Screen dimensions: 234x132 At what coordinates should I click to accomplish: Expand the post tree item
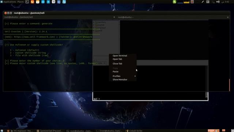(94, 30)
